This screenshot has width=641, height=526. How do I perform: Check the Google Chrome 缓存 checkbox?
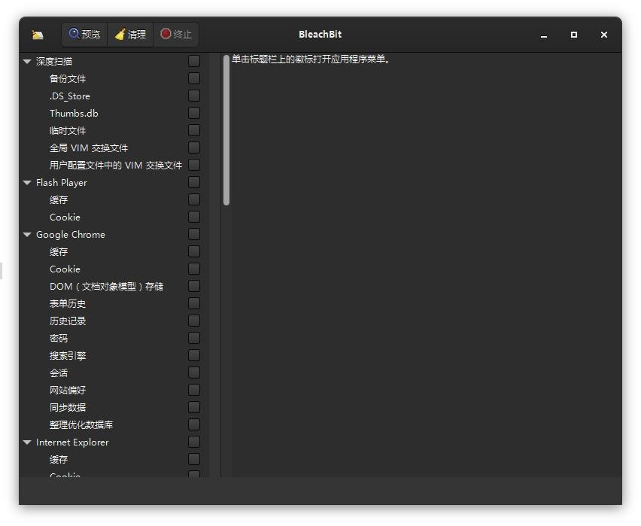click(194, 251)
